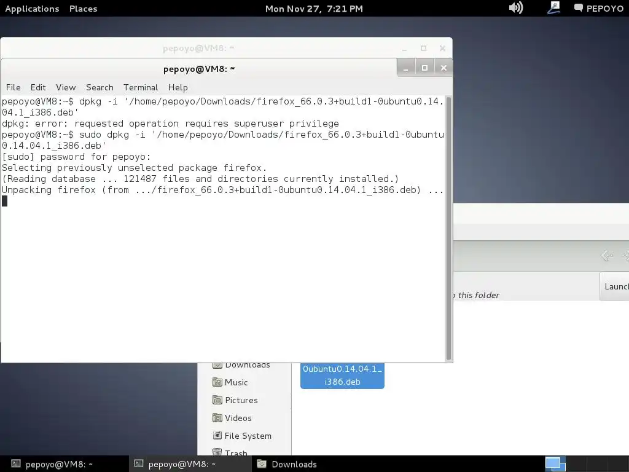The height and width of the screenshot is (472, 629).
Task: Click the Pictures folder icon in sidebar
Action: pos(217,400)
